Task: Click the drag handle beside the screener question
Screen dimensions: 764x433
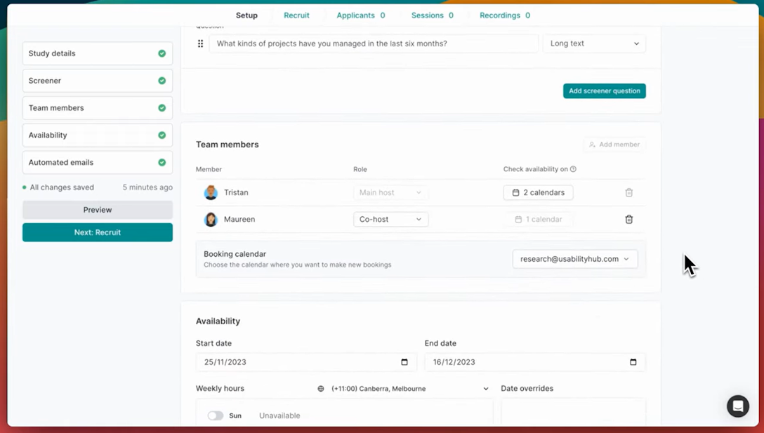Action: coord(200,44)
